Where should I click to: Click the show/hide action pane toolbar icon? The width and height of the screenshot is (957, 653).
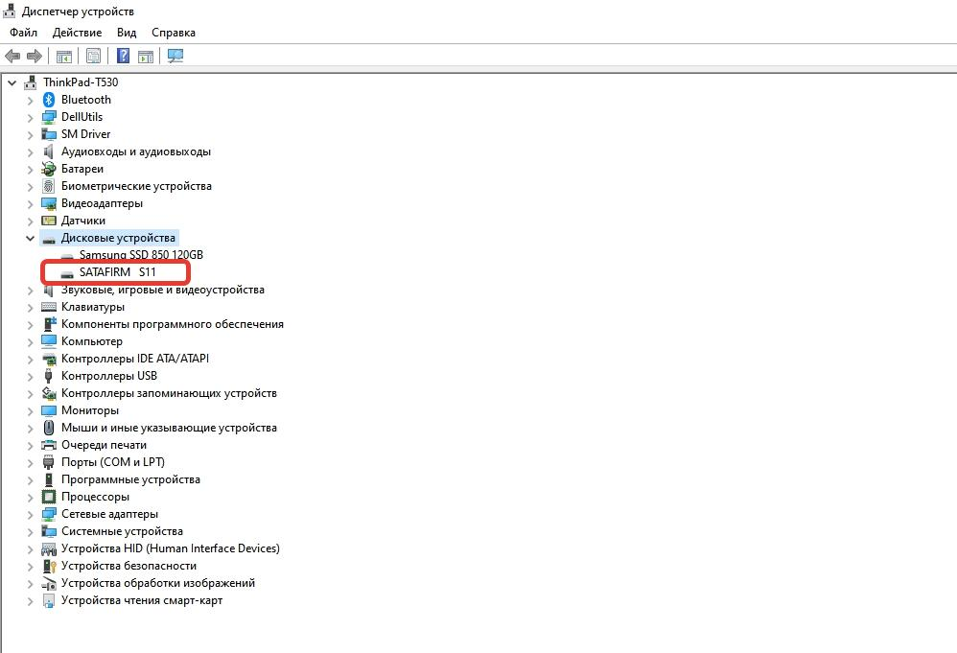click(146, 57)
